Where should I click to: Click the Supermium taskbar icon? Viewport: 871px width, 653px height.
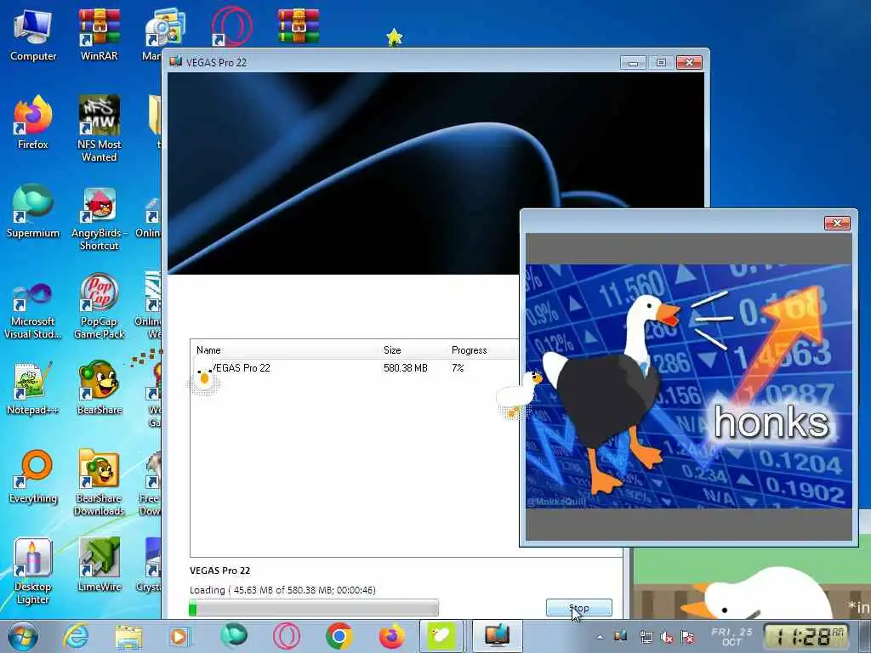(x=233, y=635)
